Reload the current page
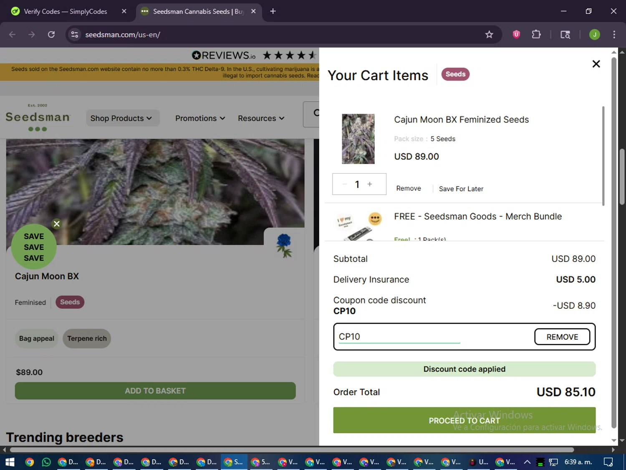626x470 pixels. pyautogui.click(x=51, y=35)
